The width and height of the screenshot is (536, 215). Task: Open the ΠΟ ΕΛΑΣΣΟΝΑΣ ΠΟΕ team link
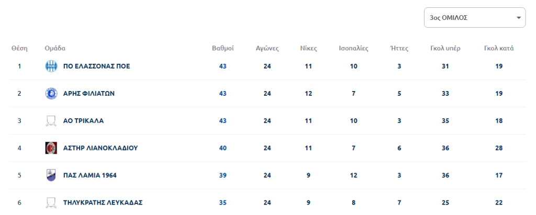tap(96, 66)
